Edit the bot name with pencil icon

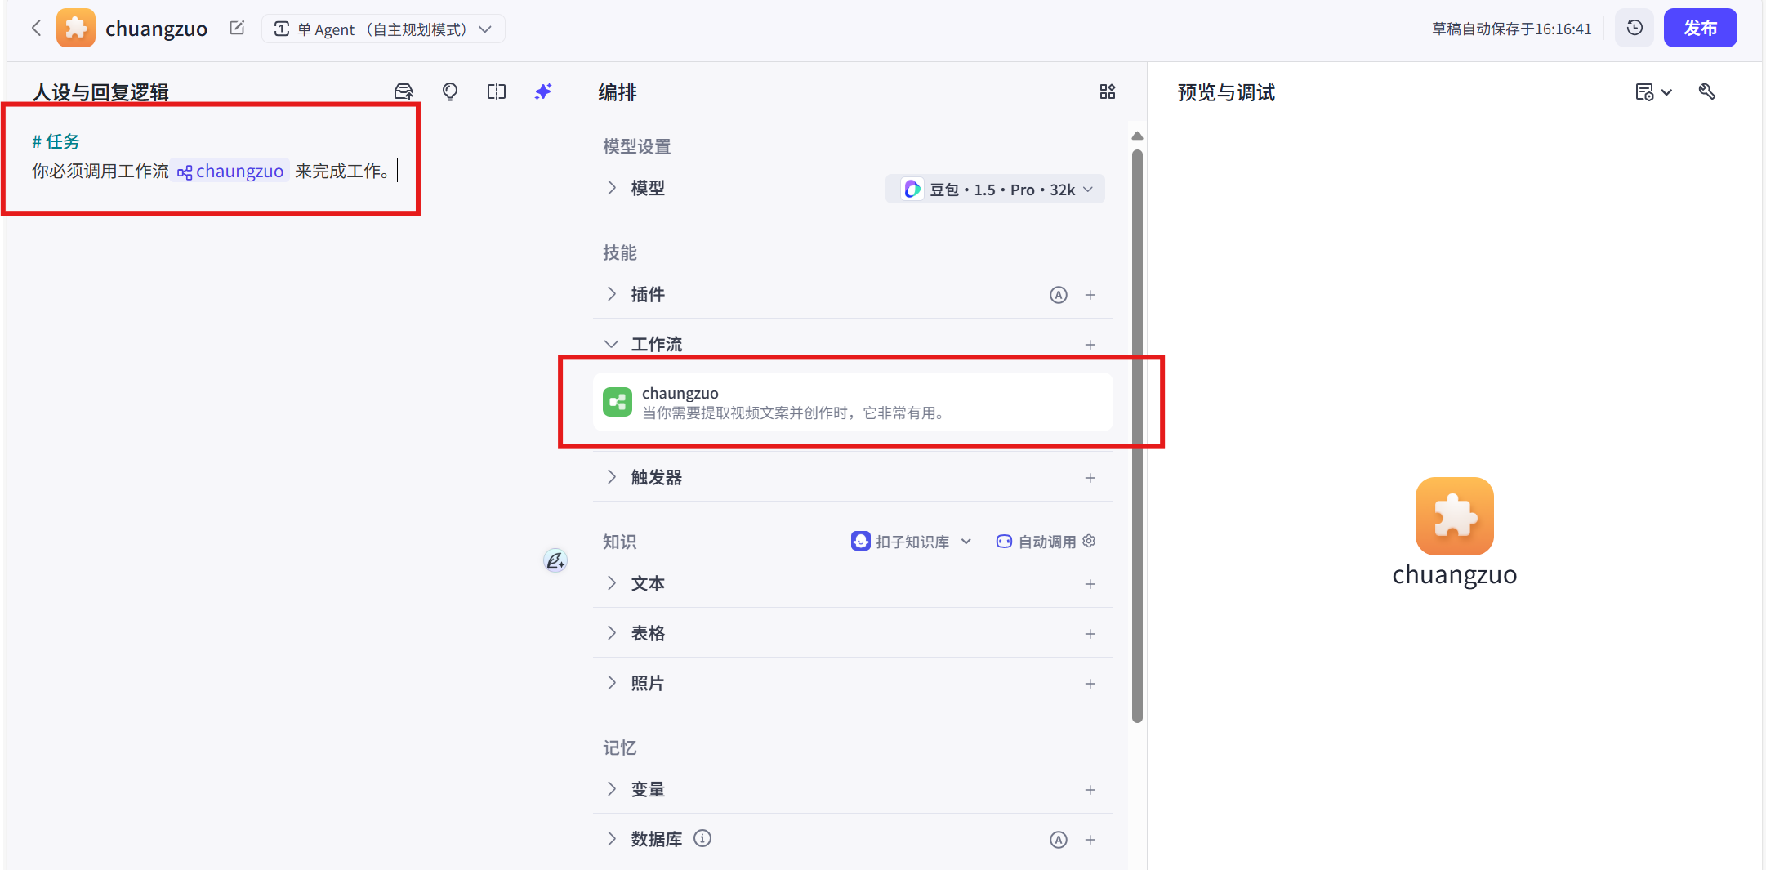(237, 29)
